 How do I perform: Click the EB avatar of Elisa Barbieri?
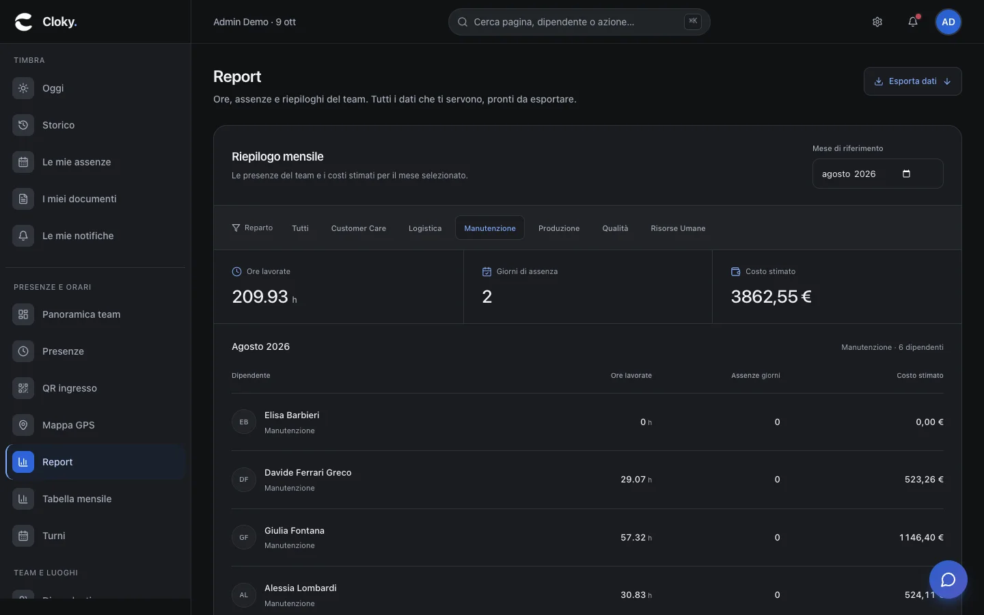[x=244, y=422]
